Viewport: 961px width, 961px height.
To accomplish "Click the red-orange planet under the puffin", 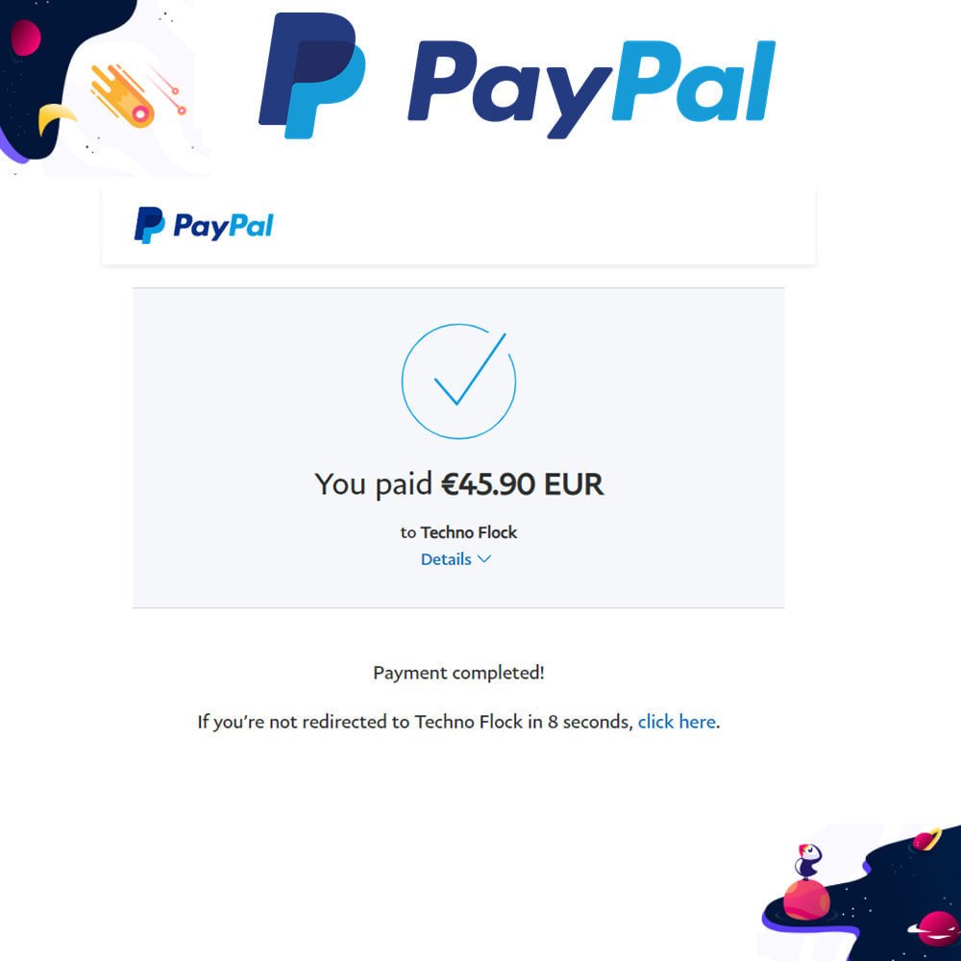I will pos(806,899).
